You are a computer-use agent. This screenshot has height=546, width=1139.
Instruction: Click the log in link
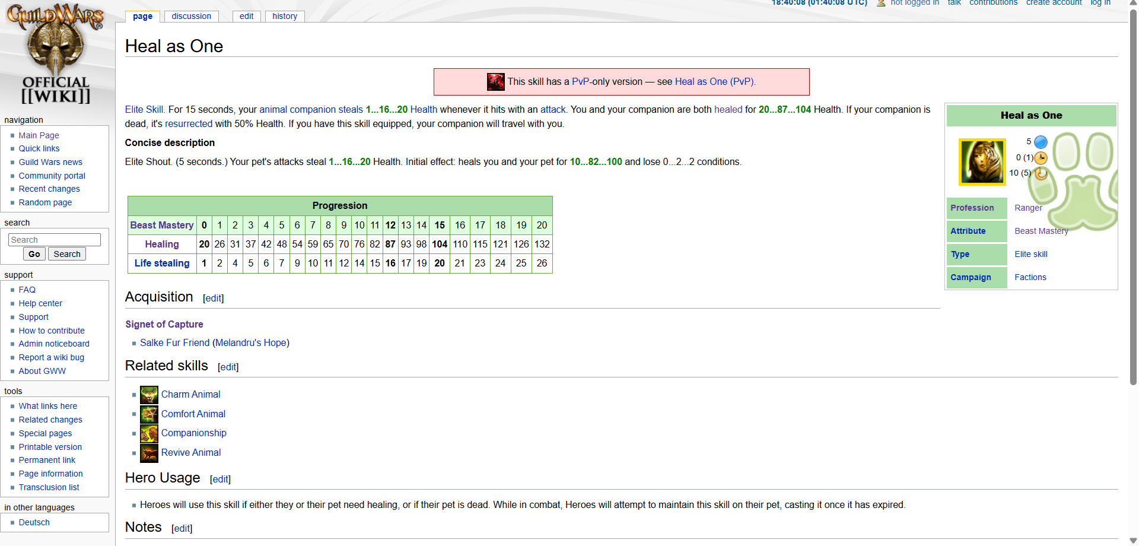tap(1100, 3)
